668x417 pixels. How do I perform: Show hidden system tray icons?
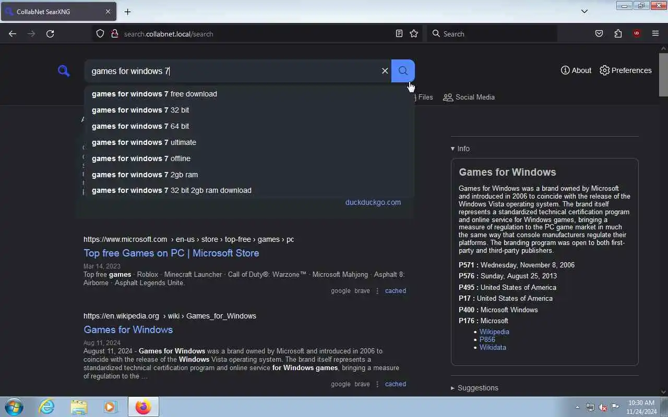point(577,407)
